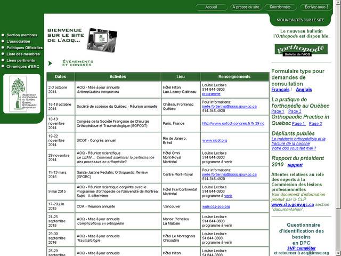Open the rapport du président link
The height and width of the screenshot is (256, 341).
[x=295, y=165]
